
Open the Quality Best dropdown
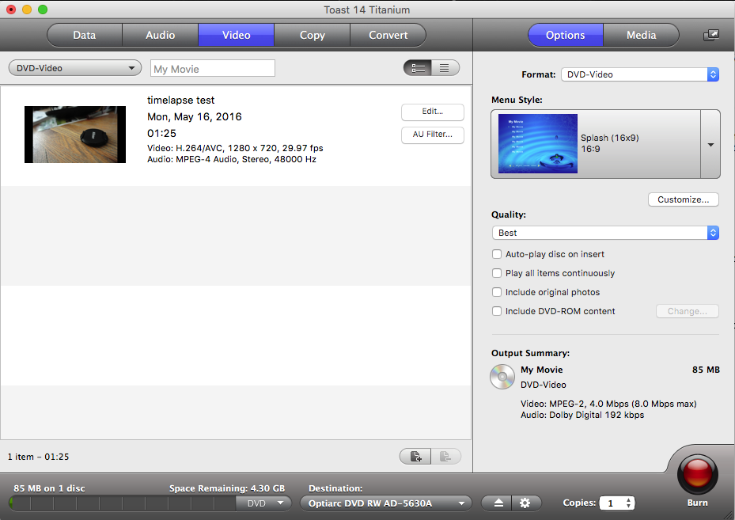[x=605, y=233]
